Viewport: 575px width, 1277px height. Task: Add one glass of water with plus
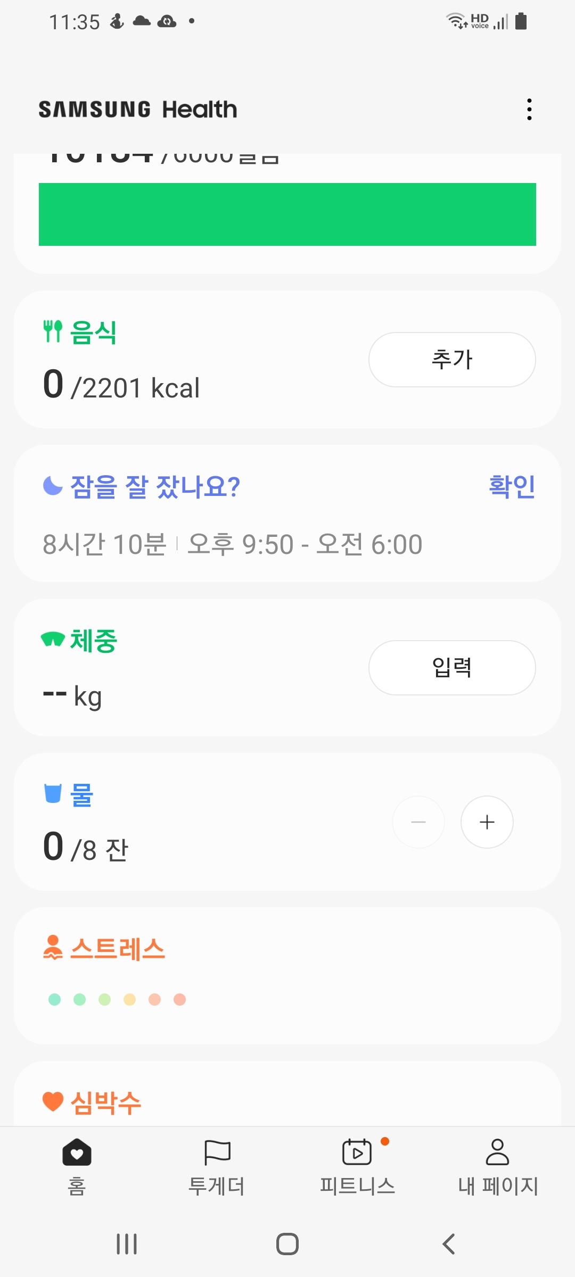(487, 822)
